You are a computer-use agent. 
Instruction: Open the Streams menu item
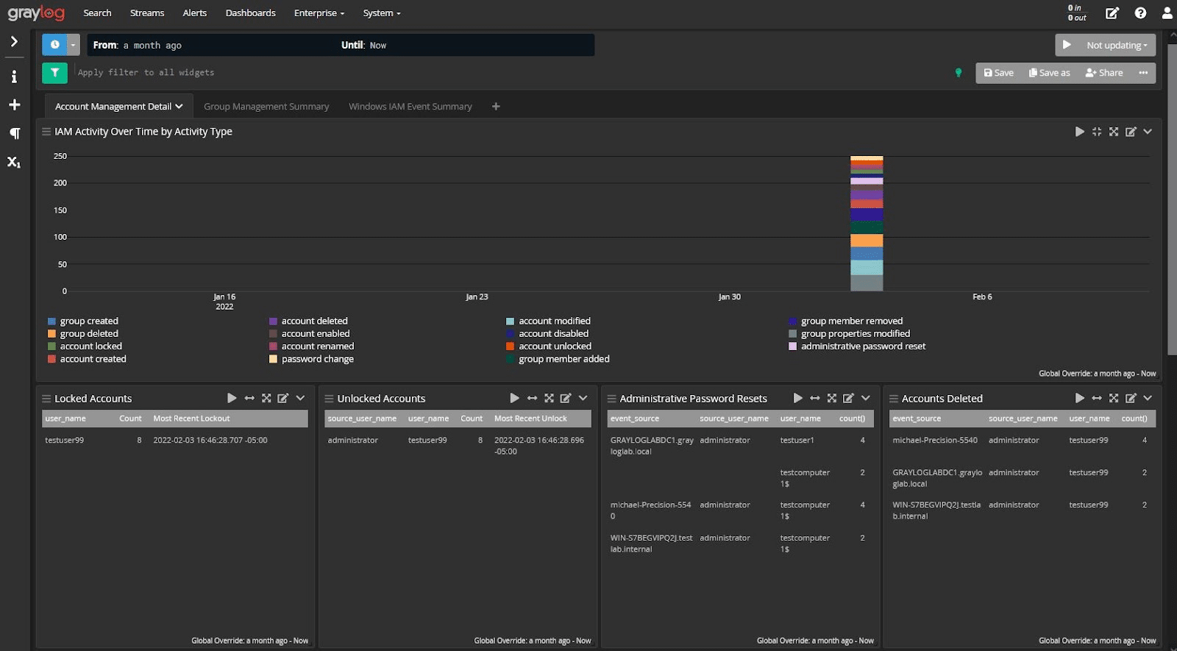[147, 13]
